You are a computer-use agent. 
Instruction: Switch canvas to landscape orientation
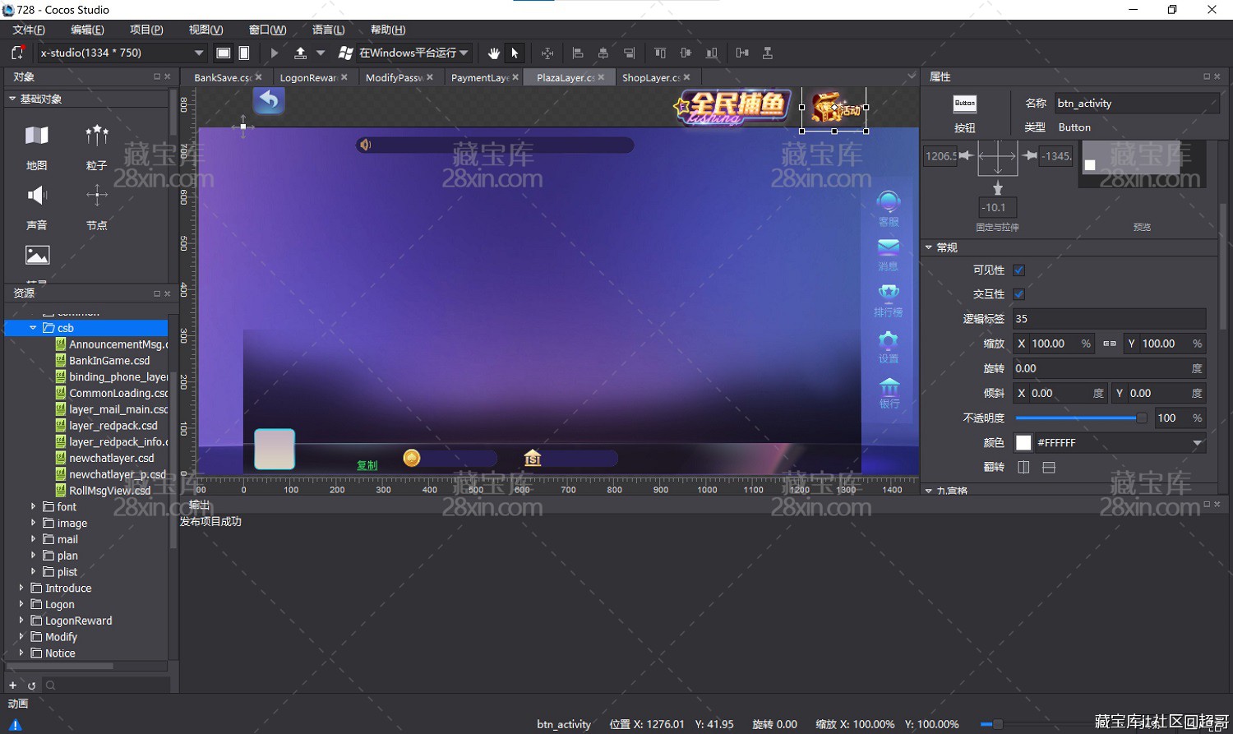coord(223,53)
